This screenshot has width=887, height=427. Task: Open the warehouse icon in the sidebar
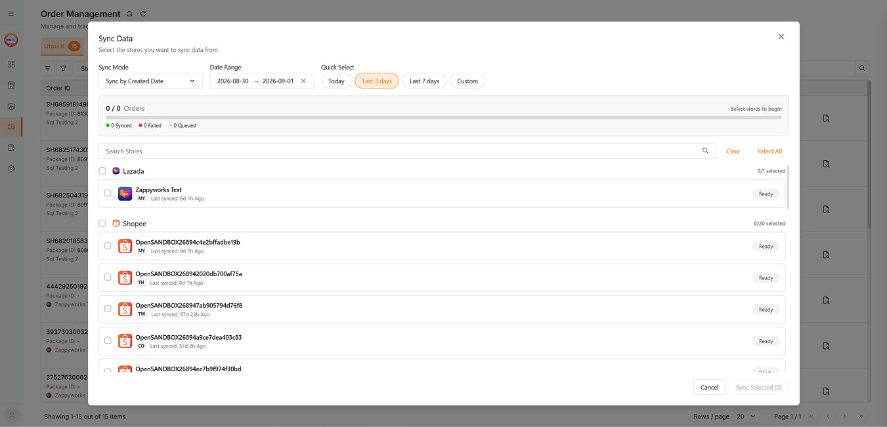point(11,106)
